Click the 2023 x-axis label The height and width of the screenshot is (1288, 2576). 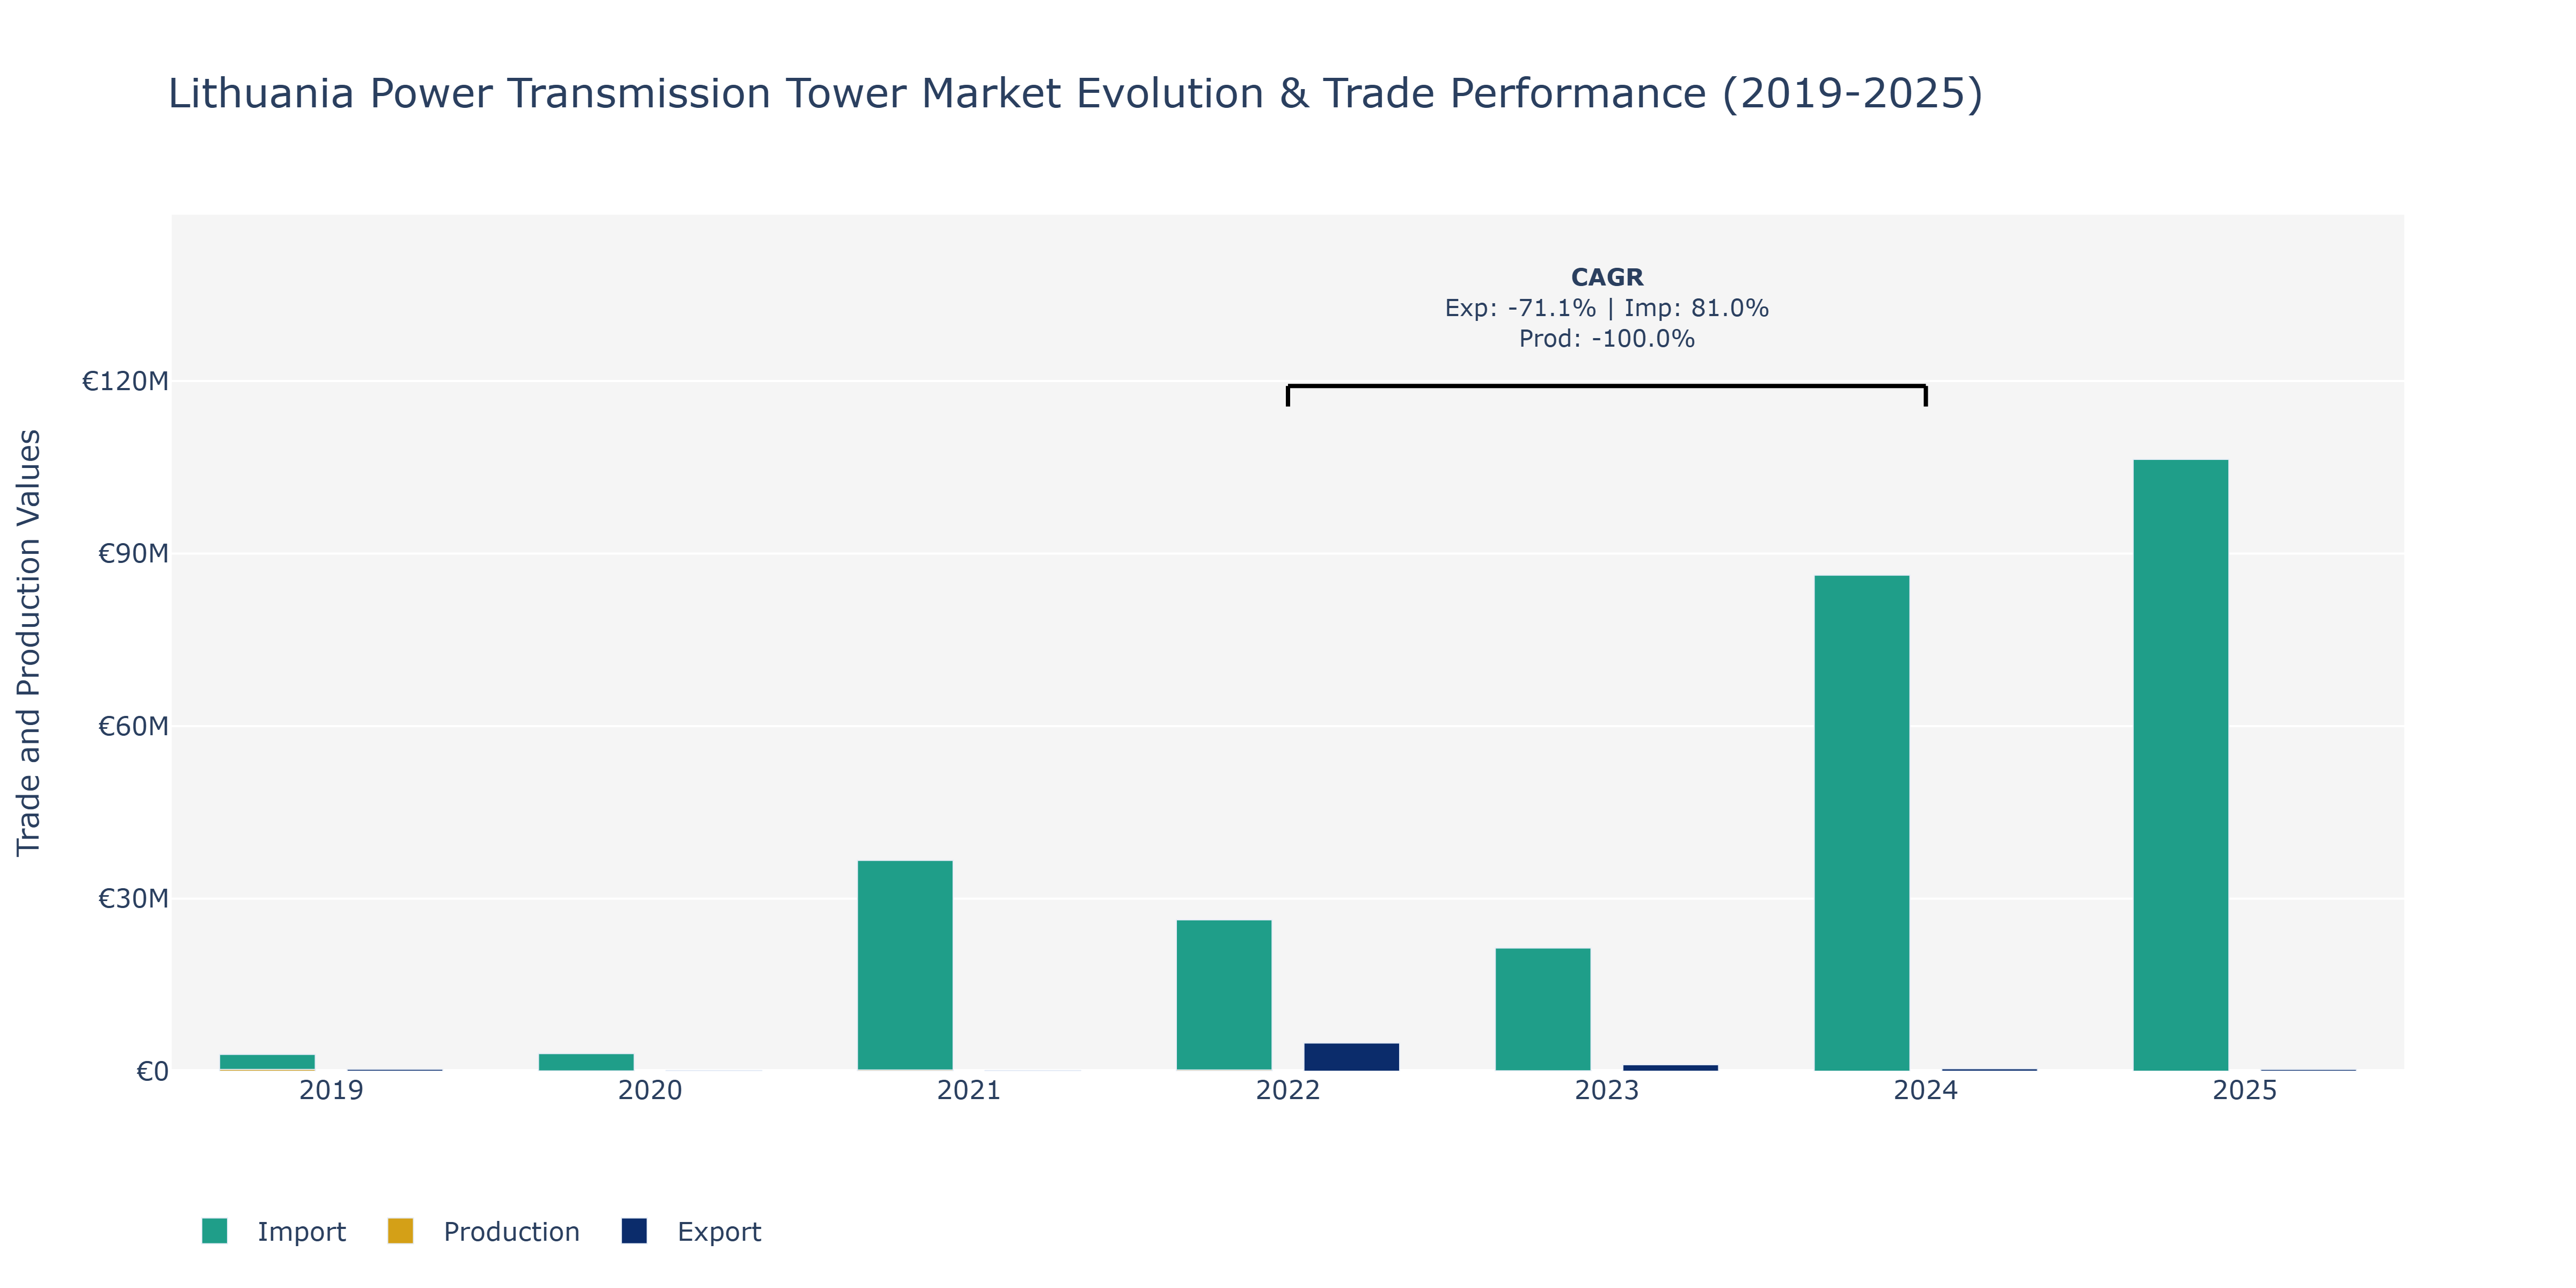click(x=1607, y=1090)
